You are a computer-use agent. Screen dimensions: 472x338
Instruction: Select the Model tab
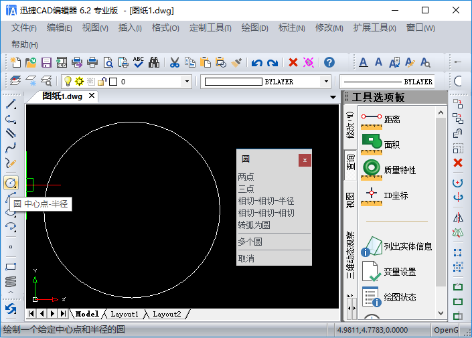click(87, 314)
